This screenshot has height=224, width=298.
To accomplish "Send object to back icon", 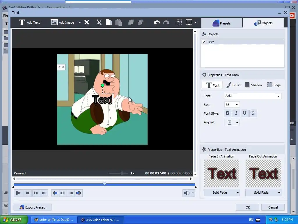I will pos(141,22).
